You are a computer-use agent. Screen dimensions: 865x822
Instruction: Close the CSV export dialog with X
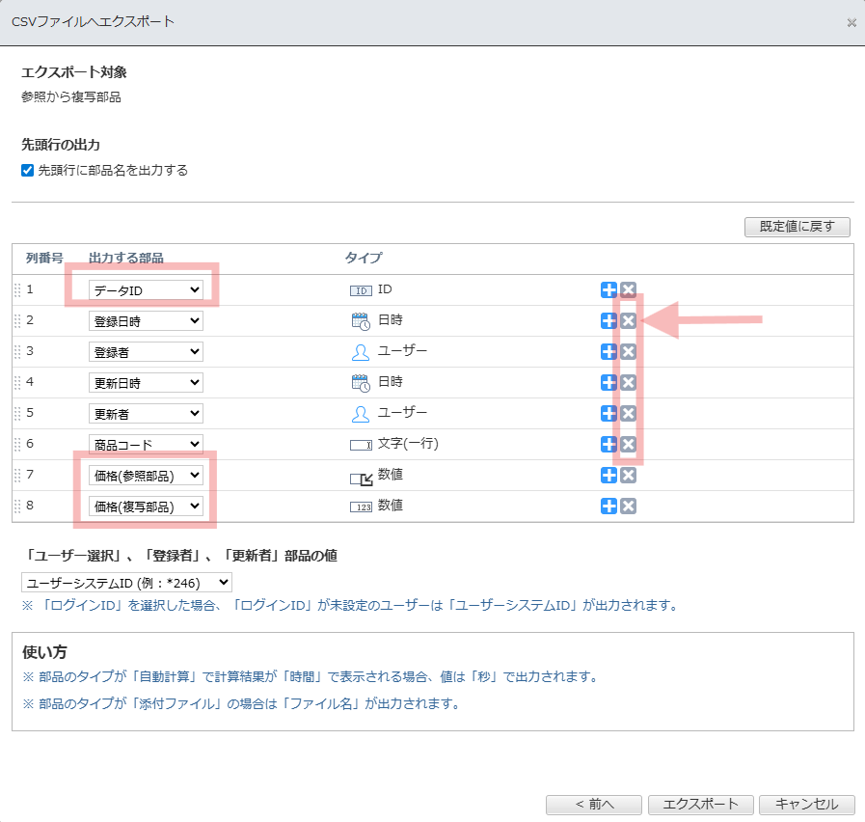pos(851,22)
